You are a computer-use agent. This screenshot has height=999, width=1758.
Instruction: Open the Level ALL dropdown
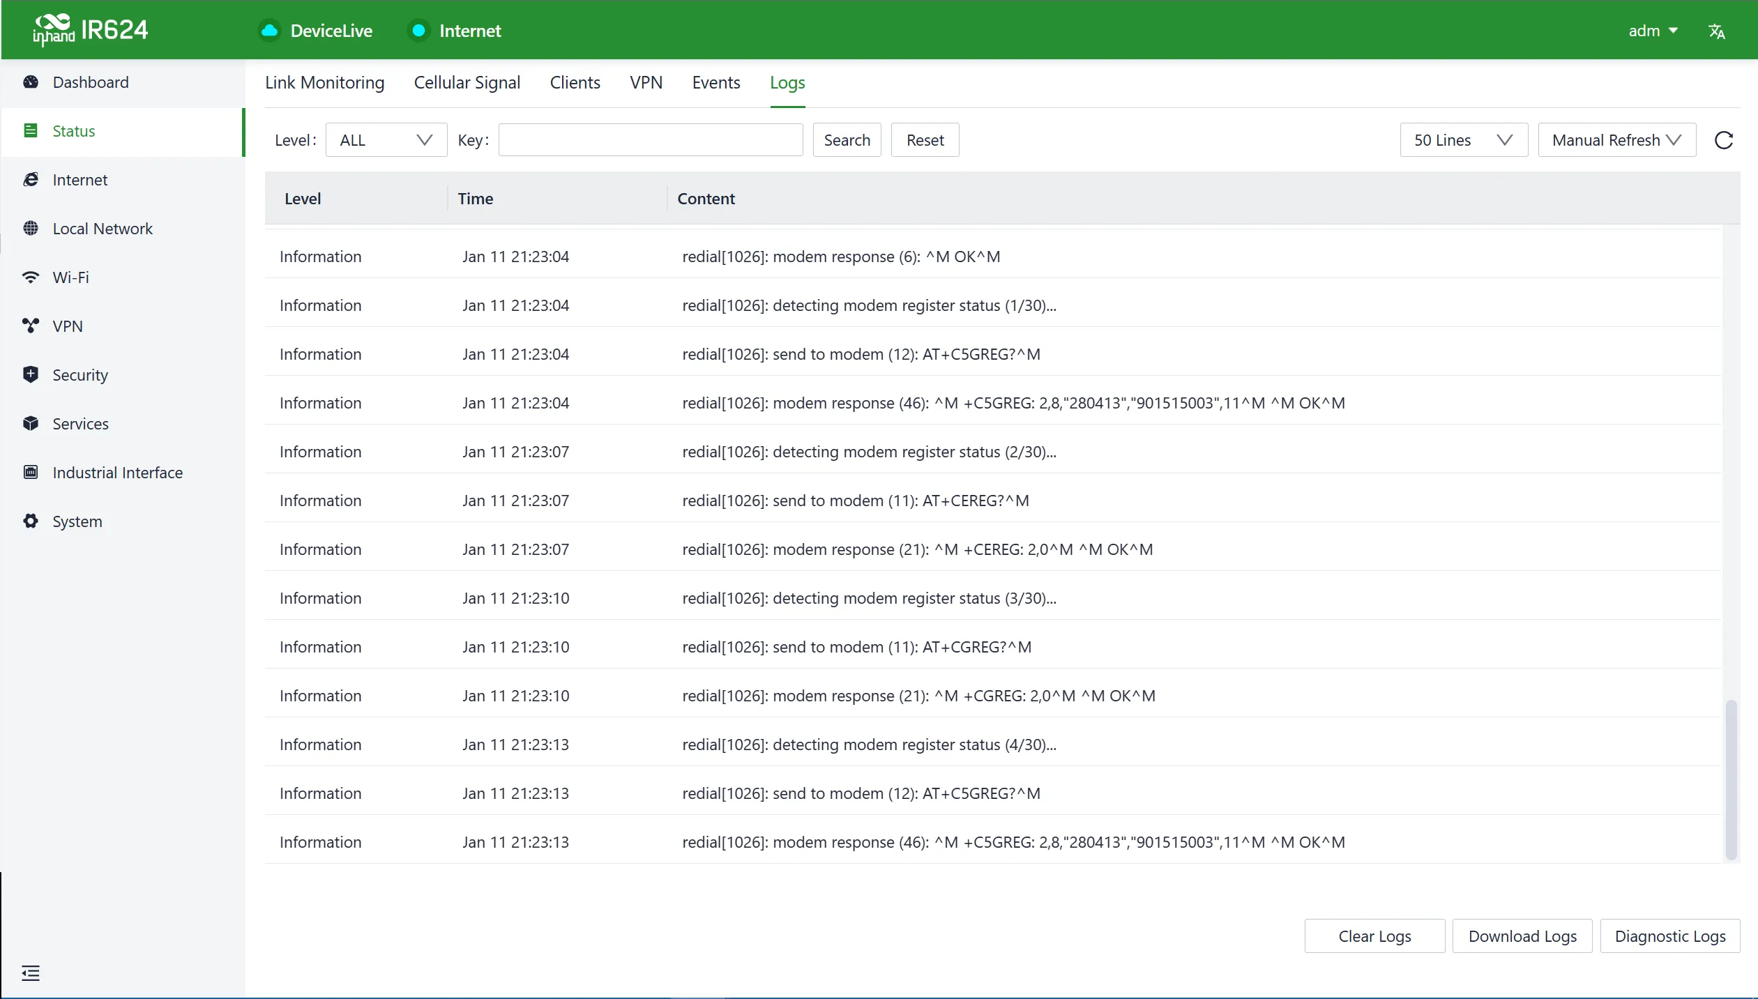click(386, 140)
